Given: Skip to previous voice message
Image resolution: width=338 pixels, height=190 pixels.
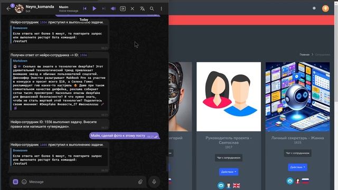Looking at the screenshot, I should [x=84, y=8].
